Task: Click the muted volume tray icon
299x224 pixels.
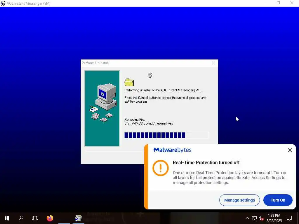Action: click(261, 218)
